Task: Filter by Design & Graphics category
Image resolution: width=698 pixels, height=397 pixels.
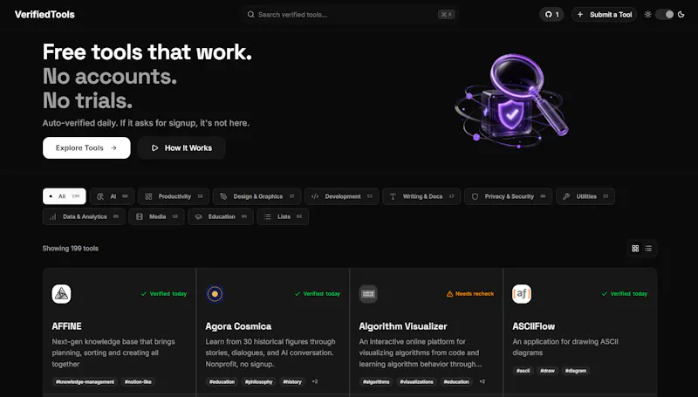Action: click(257, 196)
